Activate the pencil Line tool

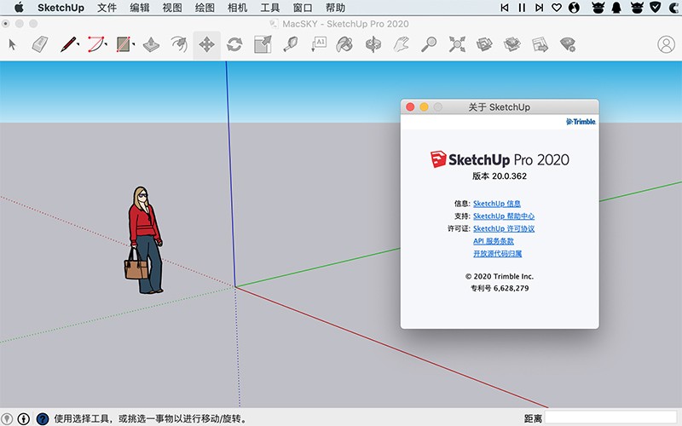click(68, 44)
